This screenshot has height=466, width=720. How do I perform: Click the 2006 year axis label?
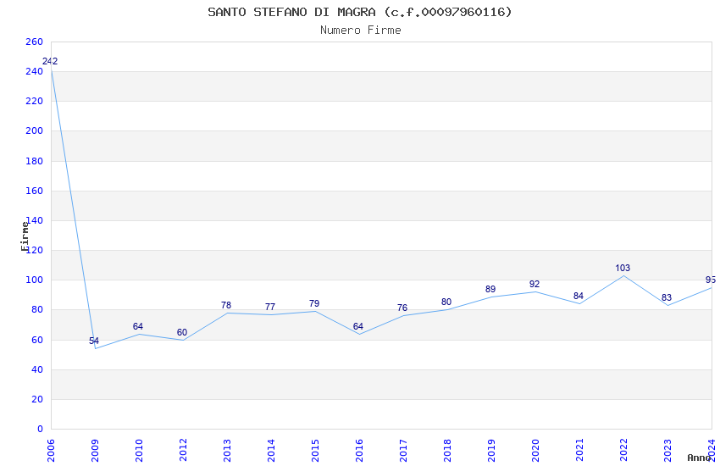pos(51,450)
